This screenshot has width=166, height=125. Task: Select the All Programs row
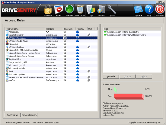pos(51,32)
